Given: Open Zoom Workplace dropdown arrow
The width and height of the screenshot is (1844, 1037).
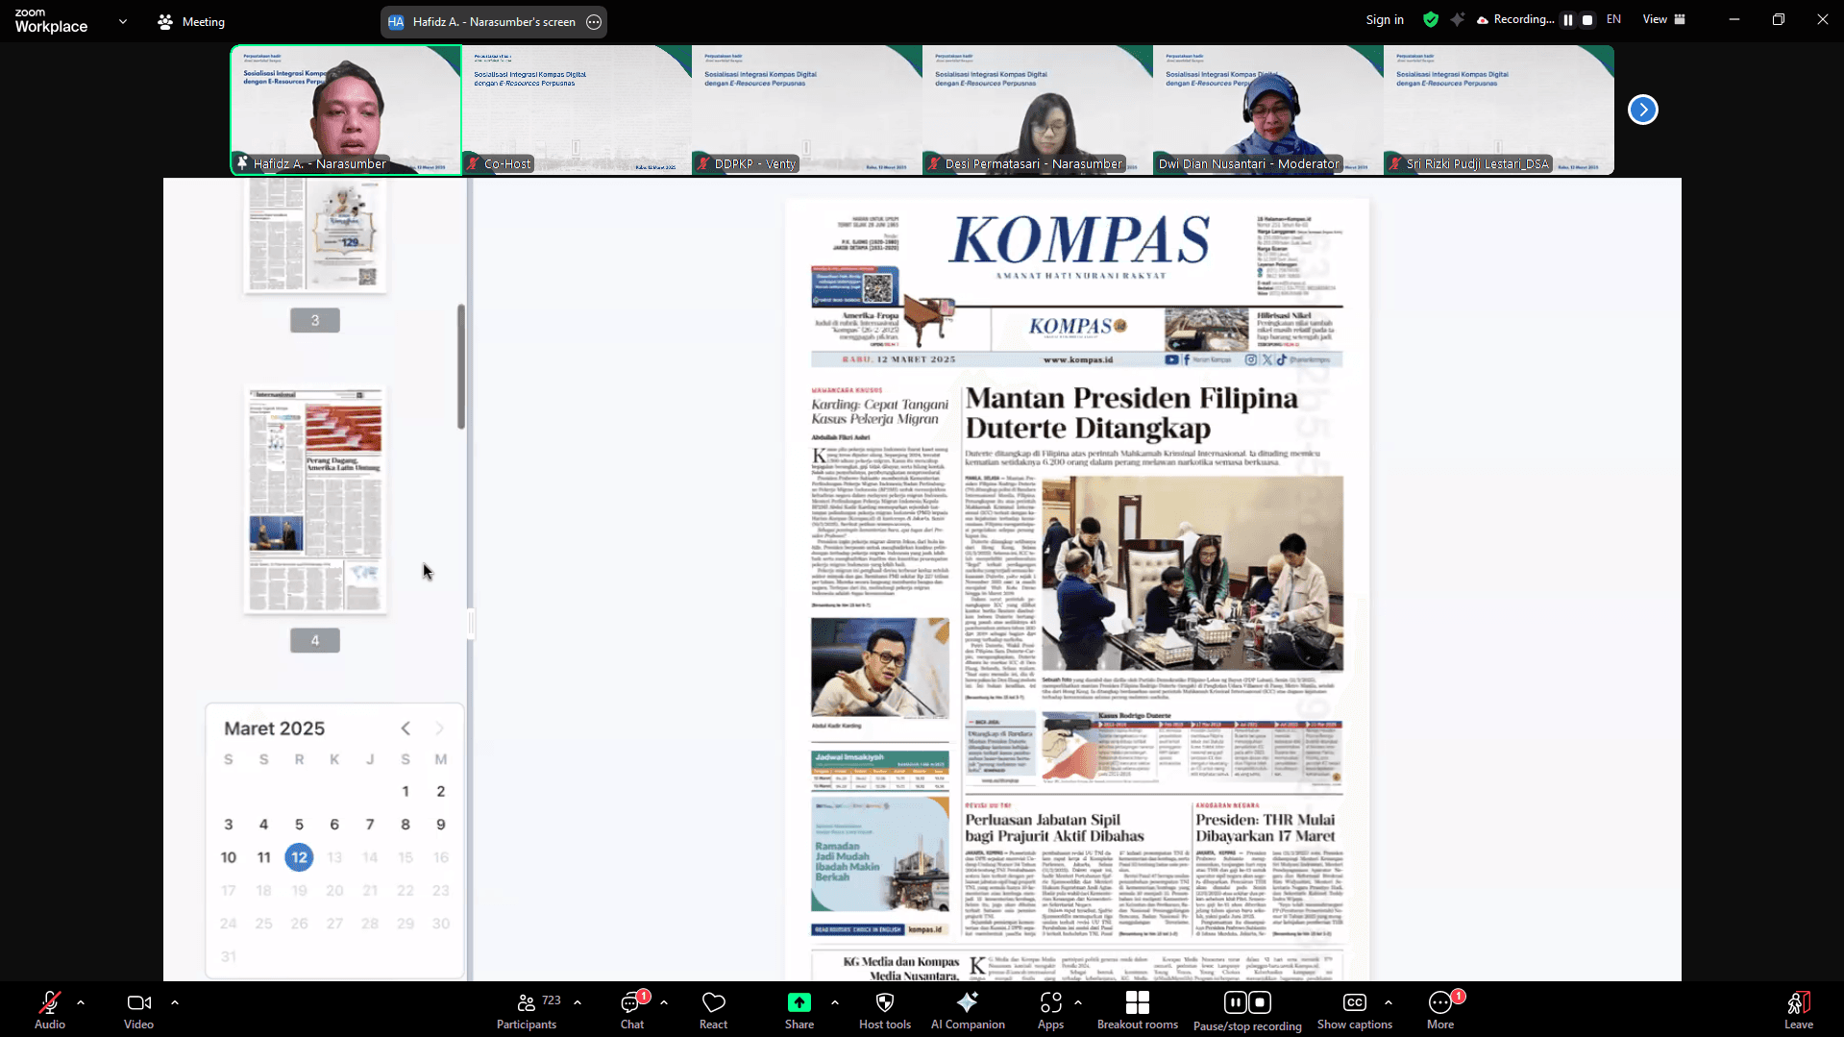Looking at the screenshot, I should click(123, 21).
